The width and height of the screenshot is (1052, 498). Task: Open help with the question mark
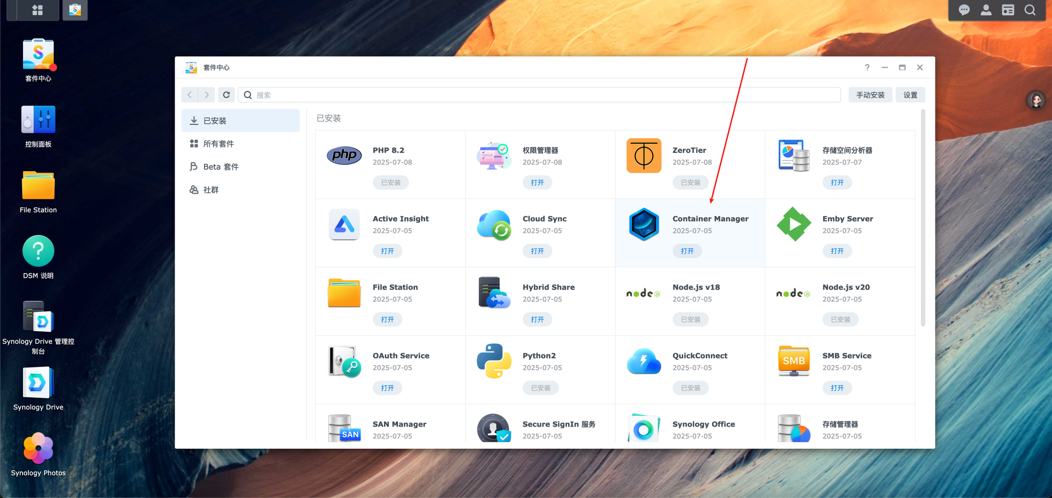point(867,67)
